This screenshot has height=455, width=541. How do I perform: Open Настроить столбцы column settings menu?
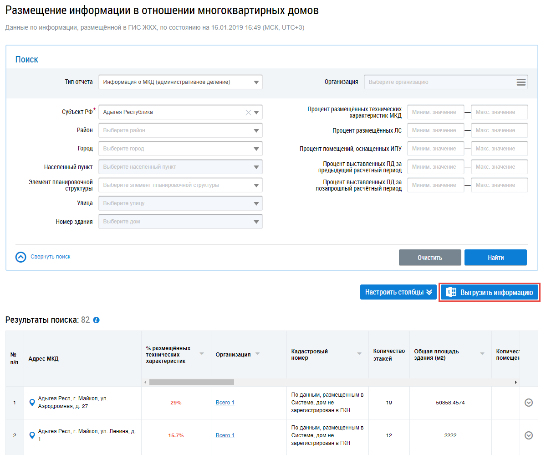click(398, 292)
